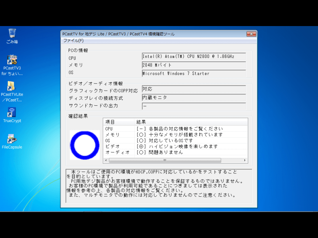
Task: Select the オーディオ row in the results list
Action: [x=176, y=152]
